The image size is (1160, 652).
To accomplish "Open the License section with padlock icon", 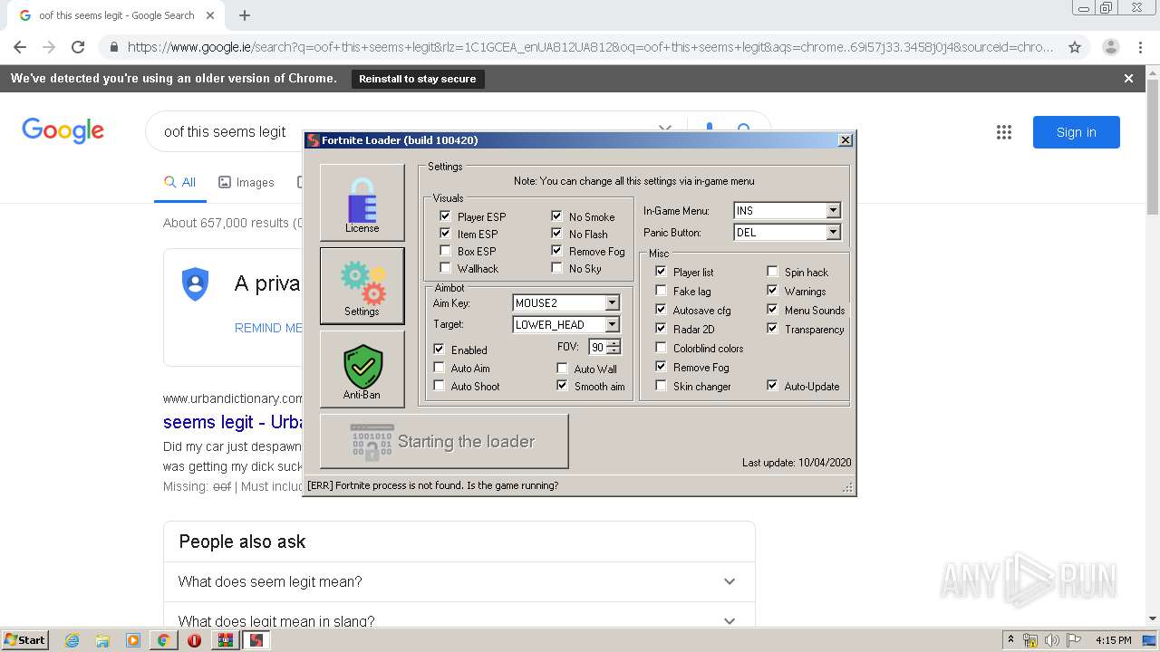I will 362,202.
